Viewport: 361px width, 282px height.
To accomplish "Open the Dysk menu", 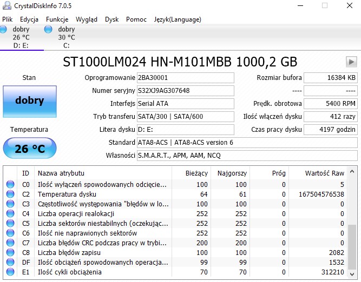I will pos(111,19).
